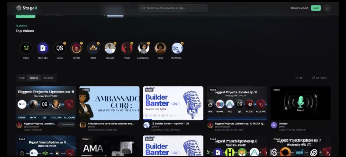346x157 pixels.
Task: Open Trojan's avatar in Top Voices
Action: 127,48
